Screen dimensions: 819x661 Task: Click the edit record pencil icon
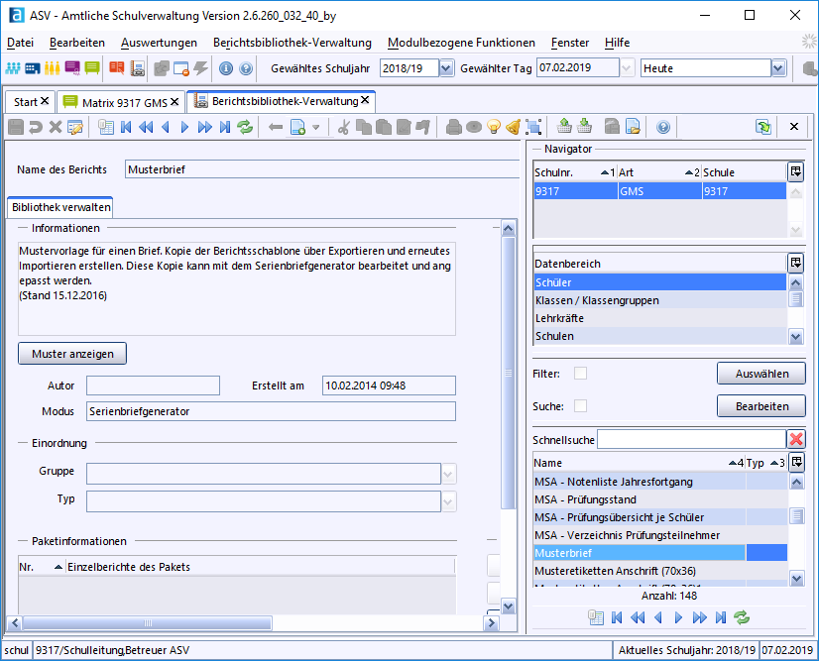pyautogui.click(x=74, y=127)
